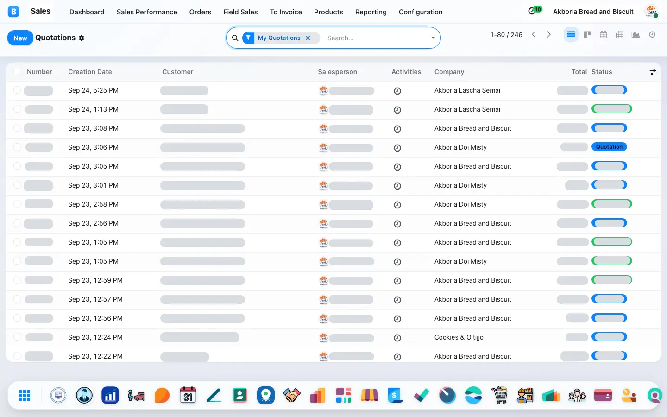Switch to the pivot table view
The height and width of the screenshot is (417, 667).
[620, 35]
